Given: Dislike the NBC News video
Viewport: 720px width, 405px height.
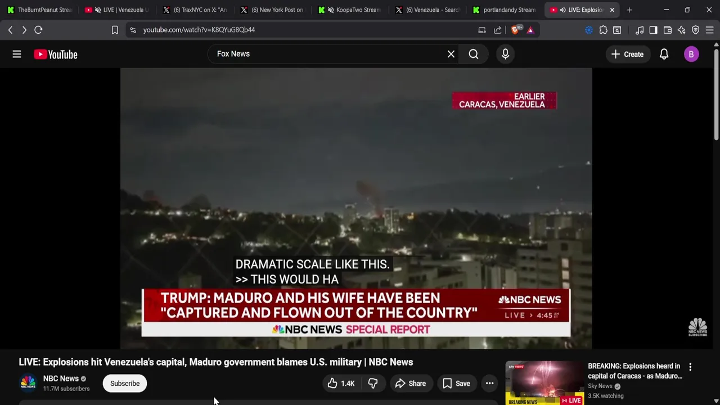Looking at the screenshot, I should coord(372,384).
